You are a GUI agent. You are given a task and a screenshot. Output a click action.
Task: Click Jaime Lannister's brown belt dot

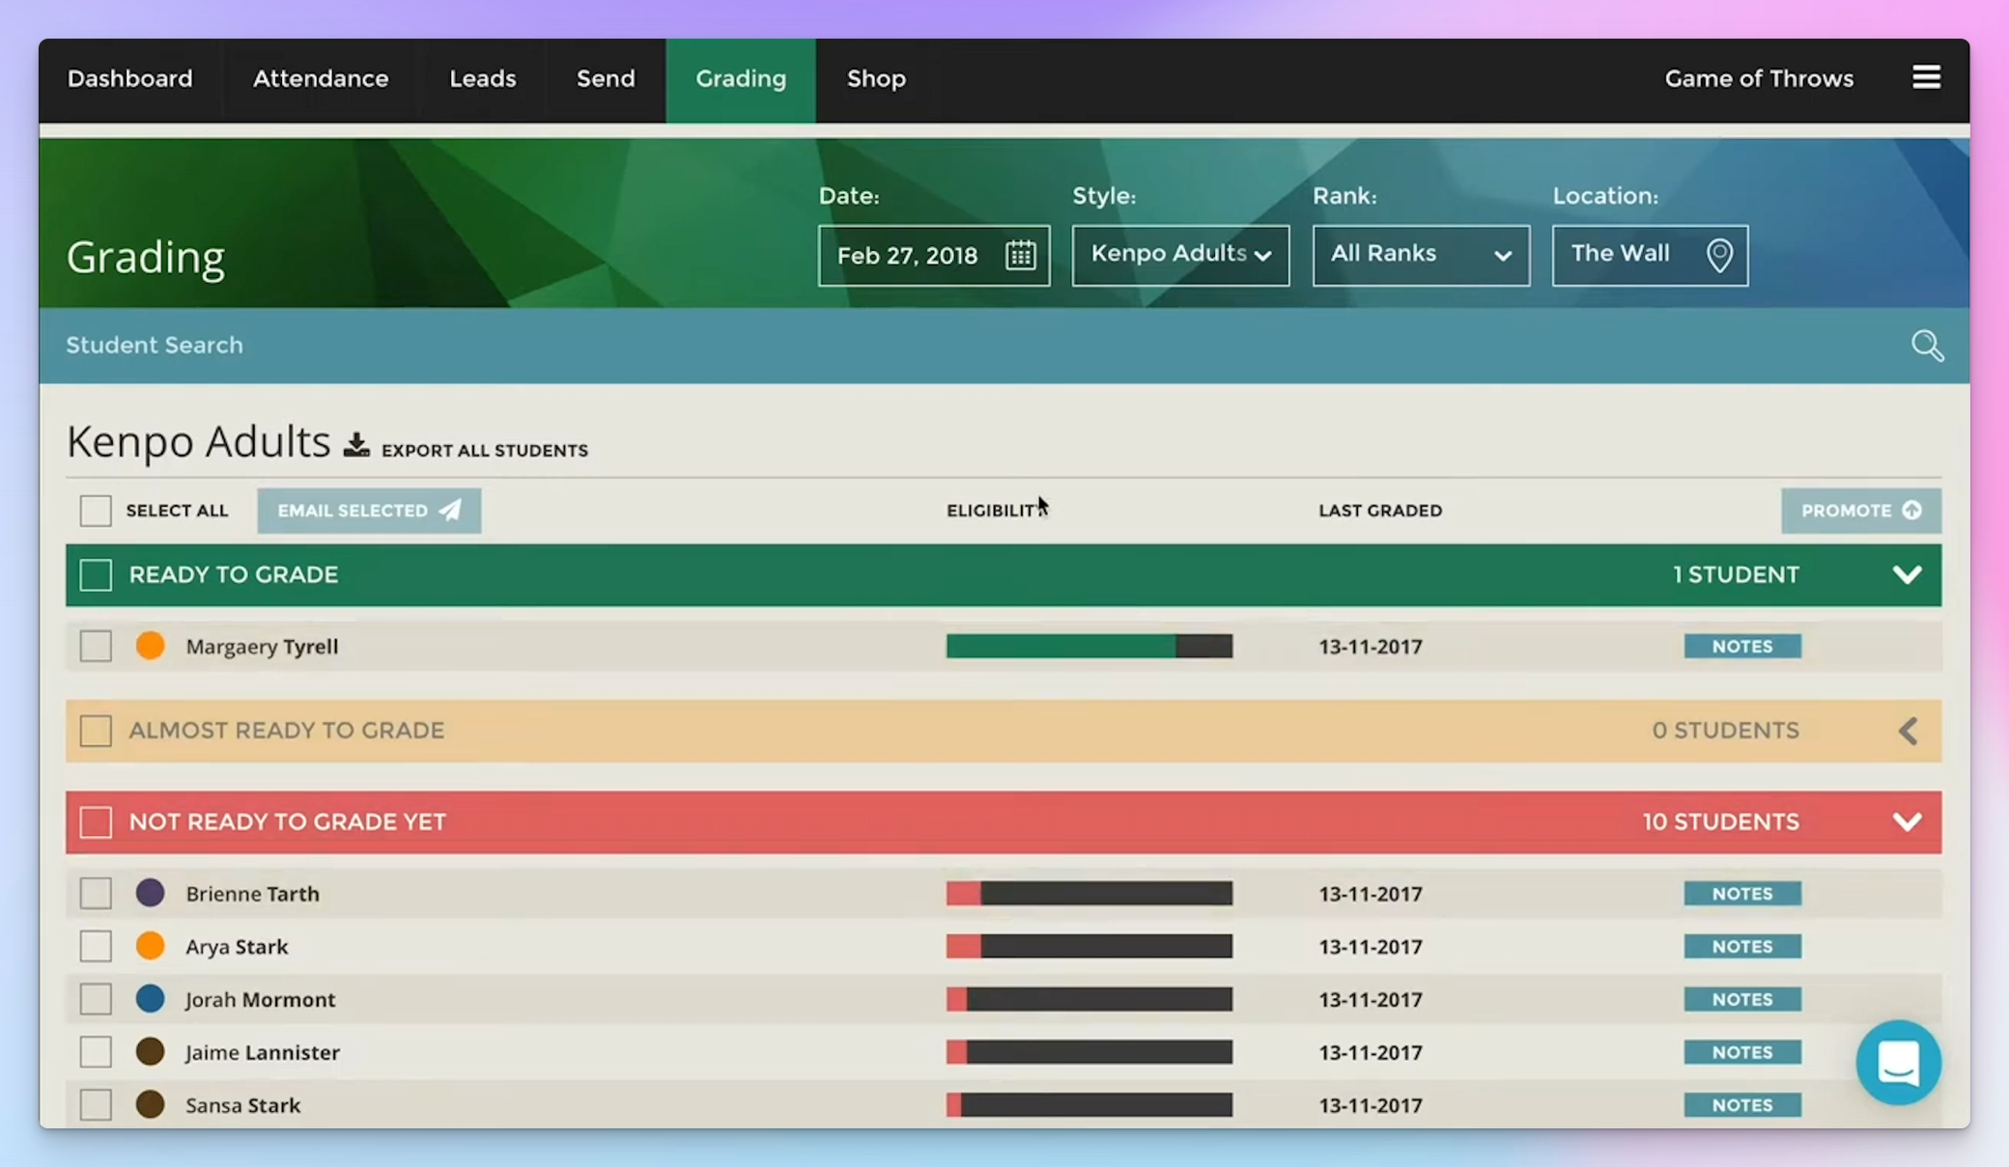tap(150, 1052)
